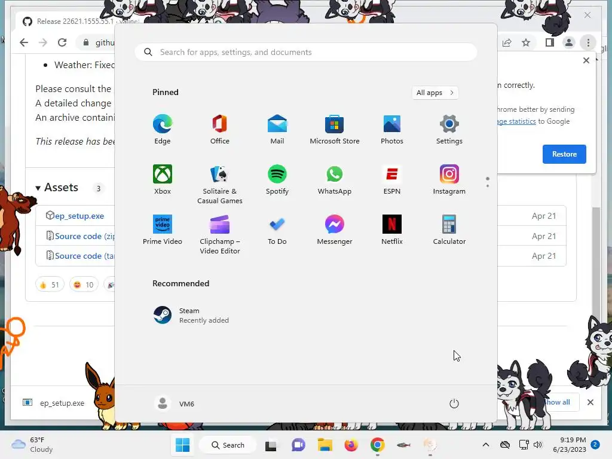Open the notification count badge
Viewport: 612px width, 459px height.
pyautogui.click(x=595, y=445)
